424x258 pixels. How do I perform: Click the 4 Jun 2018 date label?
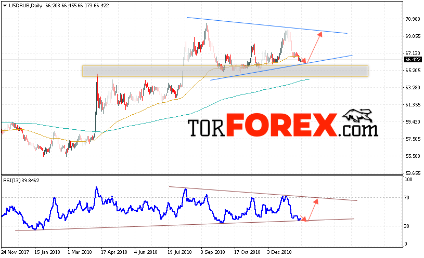pyautogui.click(x=146, y=252)
